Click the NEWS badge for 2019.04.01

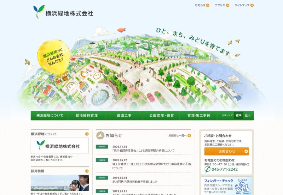pyautogui.click(x=102, y=191)
